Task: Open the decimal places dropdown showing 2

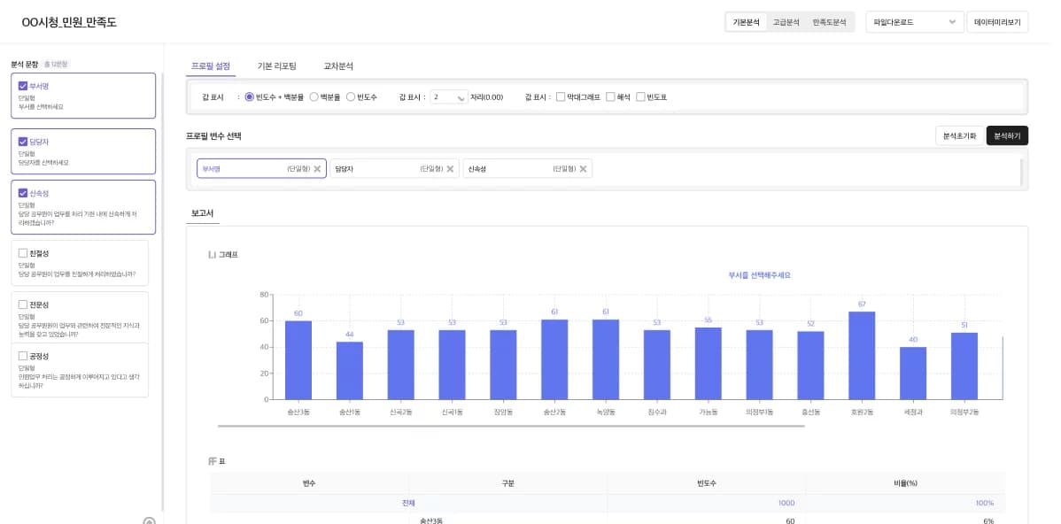Action: (448, 97)
